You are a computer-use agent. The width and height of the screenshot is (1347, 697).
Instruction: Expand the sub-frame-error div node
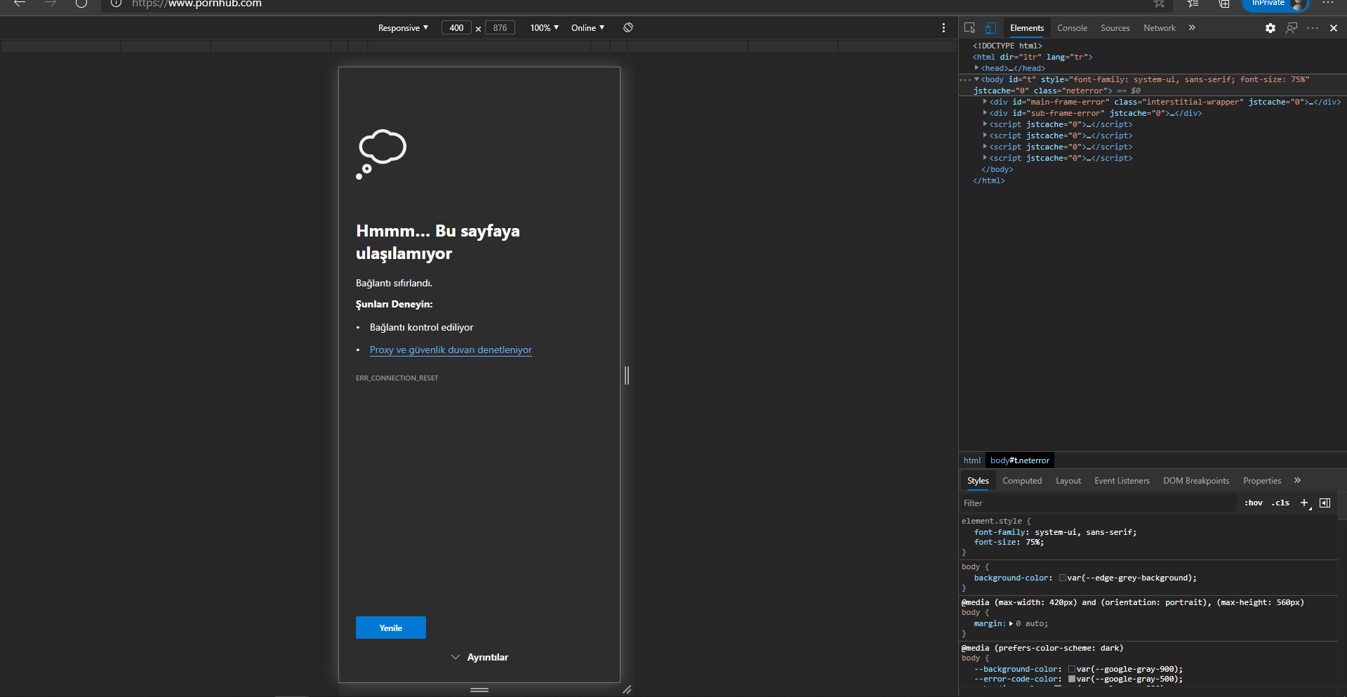985,113
